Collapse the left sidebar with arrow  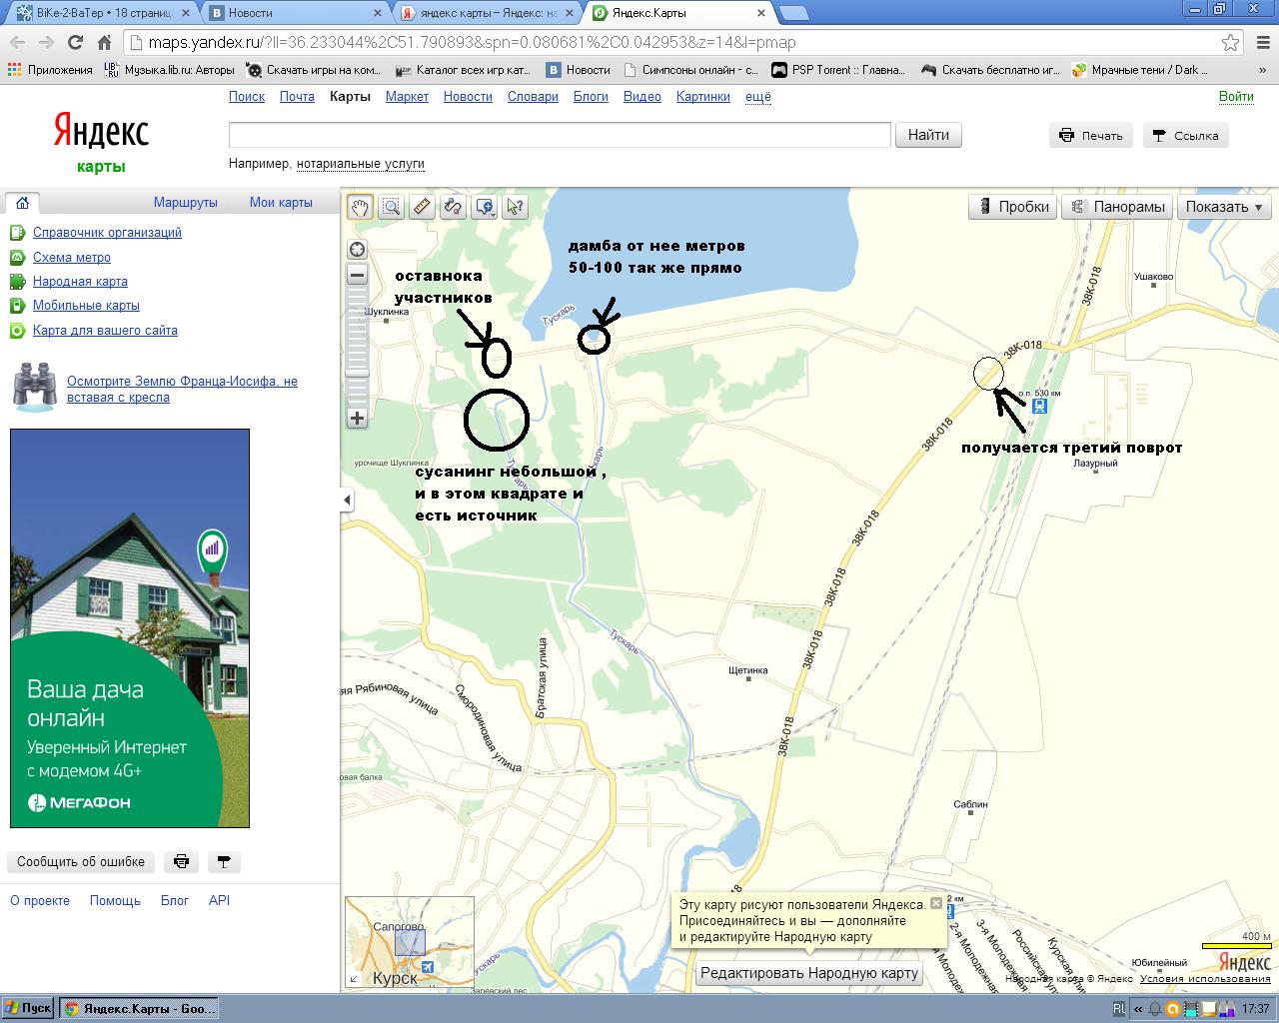347,500
